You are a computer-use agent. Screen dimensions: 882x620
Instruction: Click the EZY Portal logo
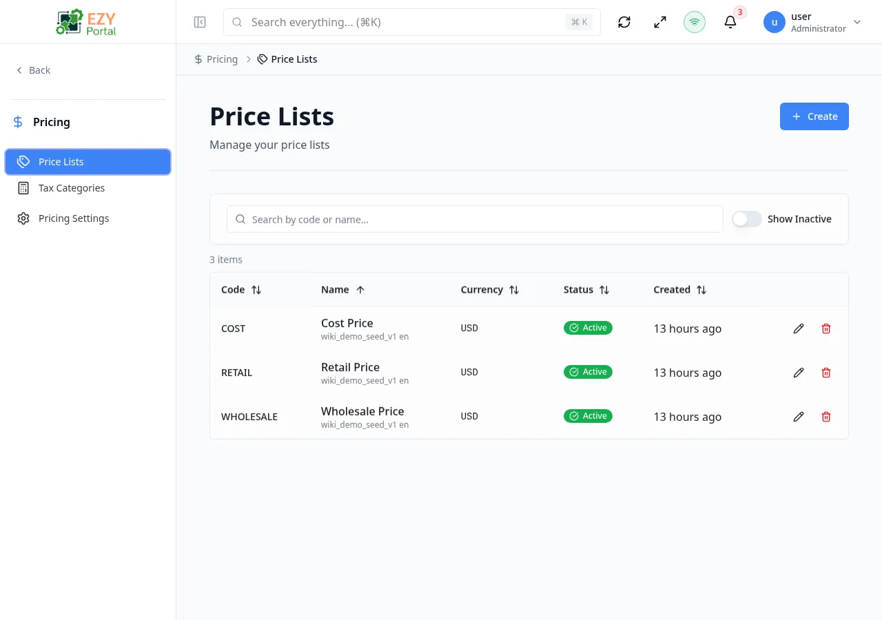(87, 22)
